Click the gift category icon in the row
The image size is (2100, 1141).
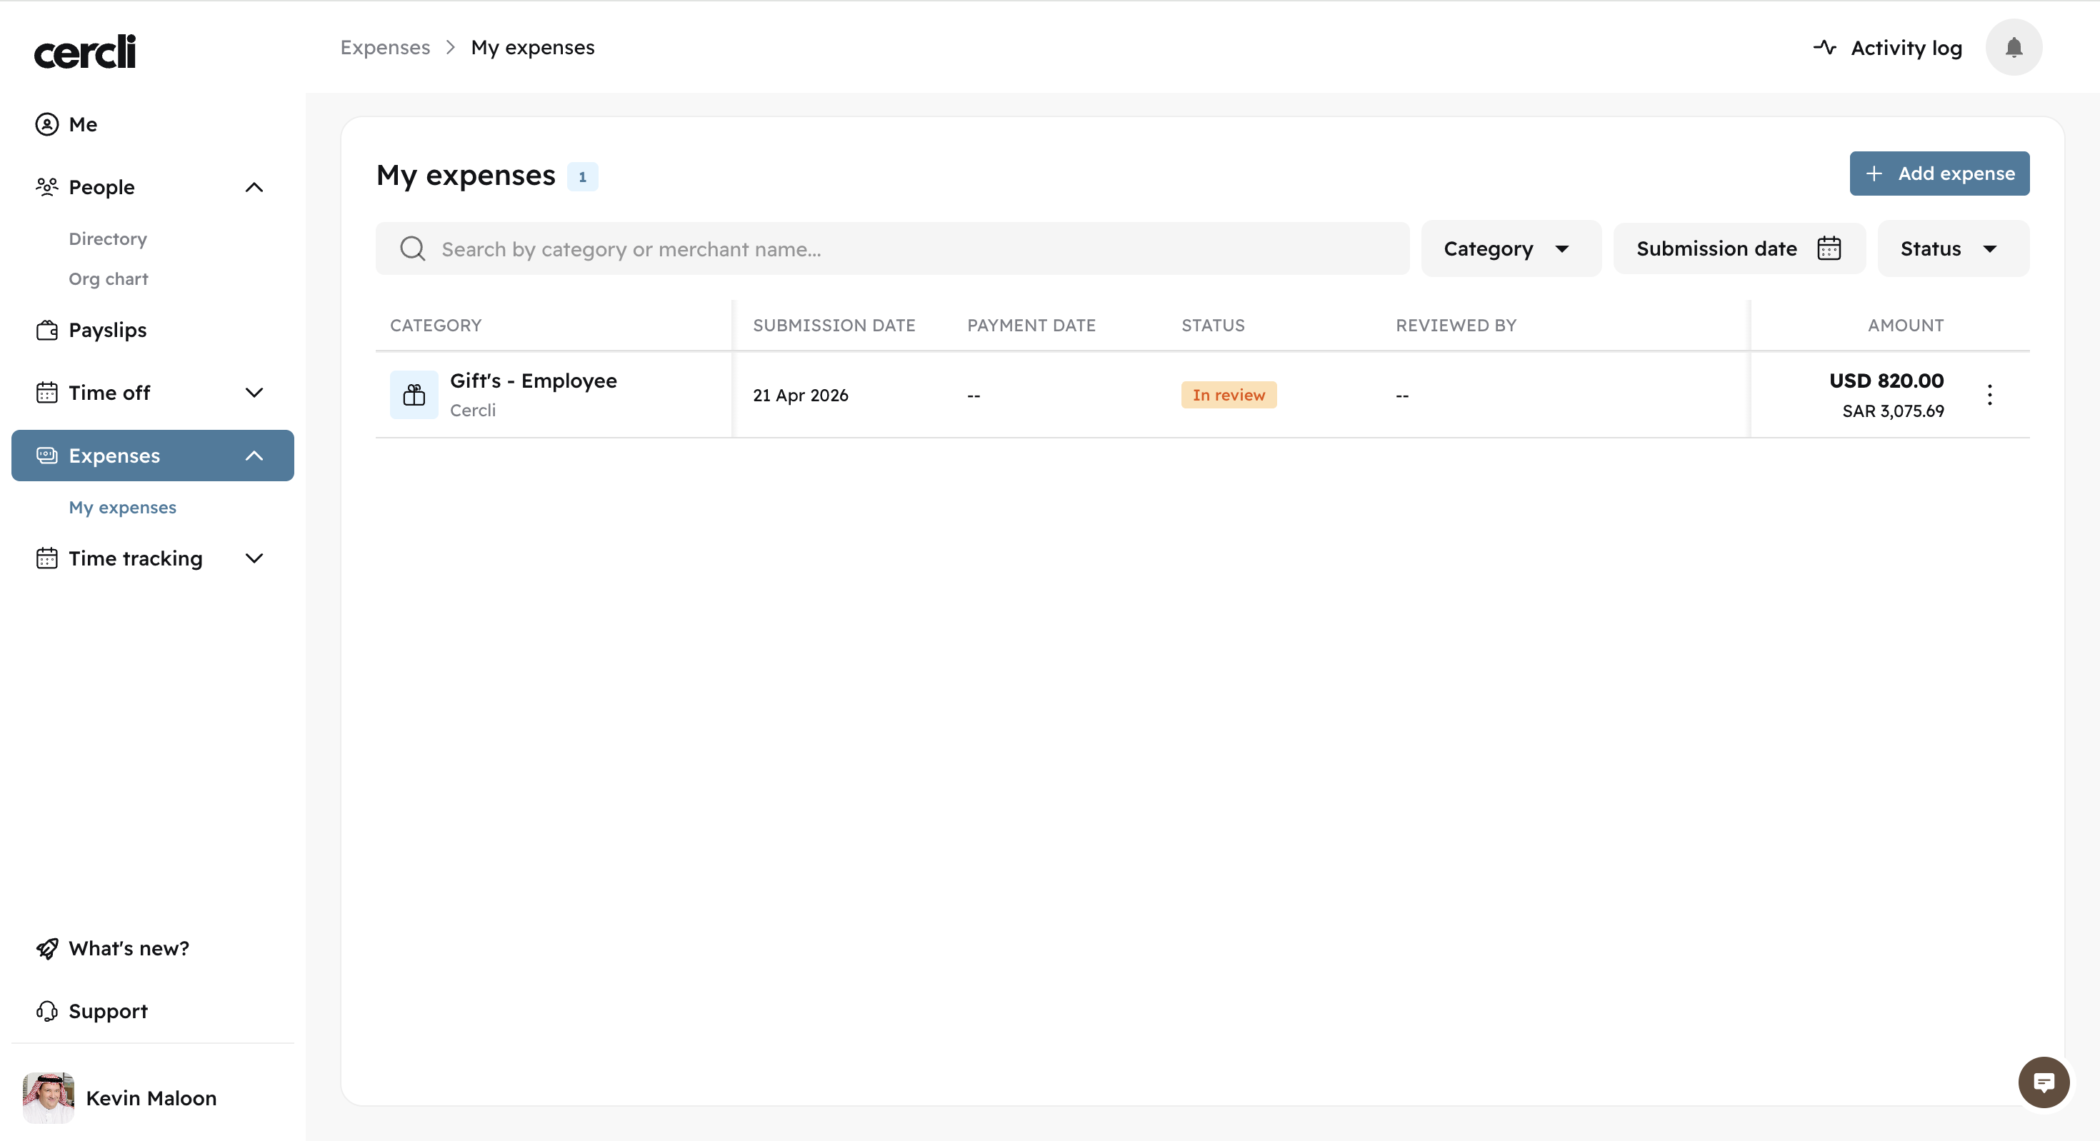point(414,396)
